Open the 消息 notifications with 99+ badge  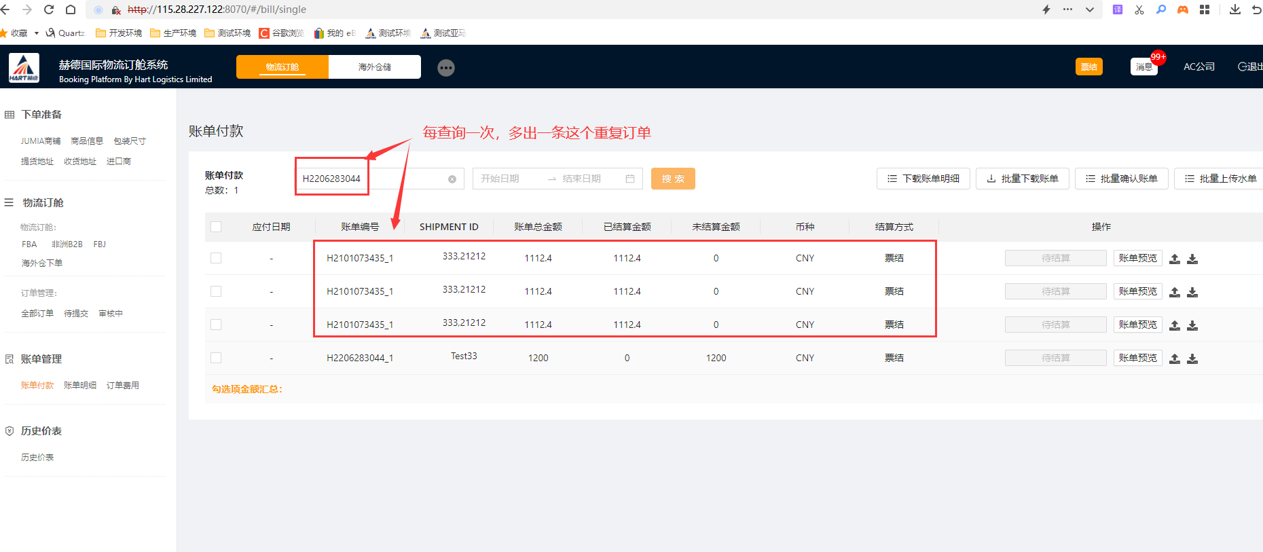pyautogui.click(x=1144, y=67)
